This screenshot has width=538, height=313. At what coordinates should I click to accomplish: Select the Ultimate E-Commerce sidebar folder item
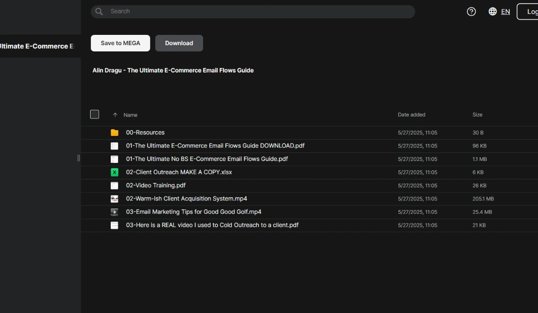point(40,46)
